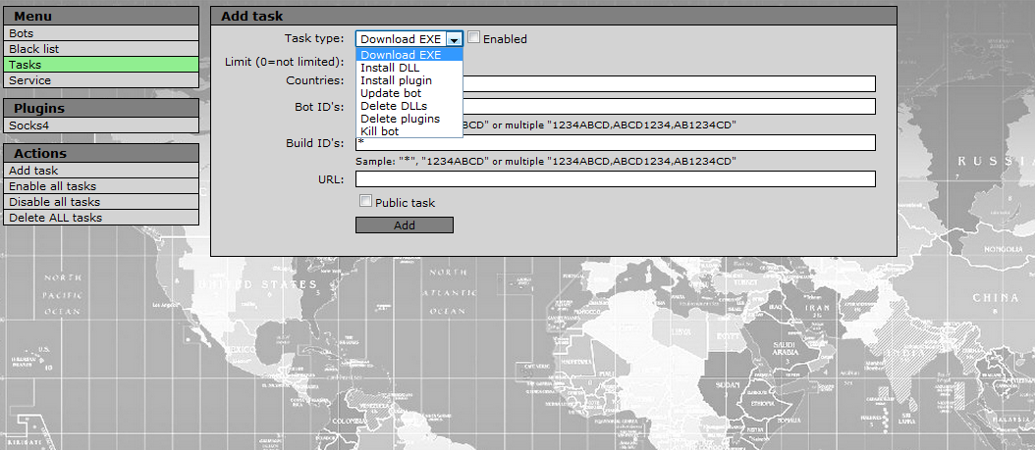Choose Install DLL from the dropdown list
Image resolution: width=1035 pixels, height=450 pixels.
[390, 68]
